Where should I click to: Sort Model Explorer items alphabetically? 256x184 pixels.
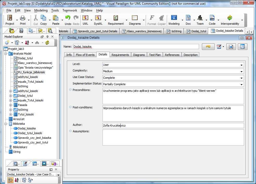point(27,43)
